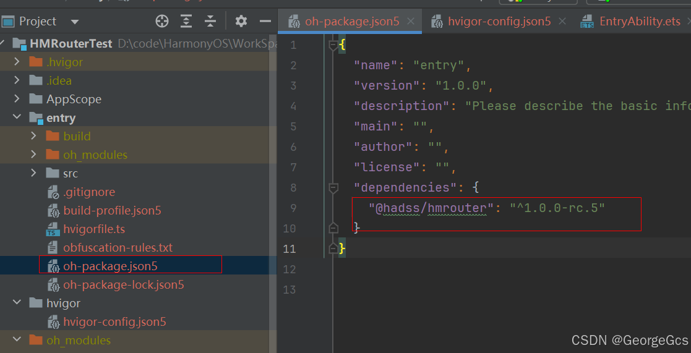The width and height of the screenshot is (691, 353).
Task: Collapse the hvigor folder
Action: tap(17, 302)
